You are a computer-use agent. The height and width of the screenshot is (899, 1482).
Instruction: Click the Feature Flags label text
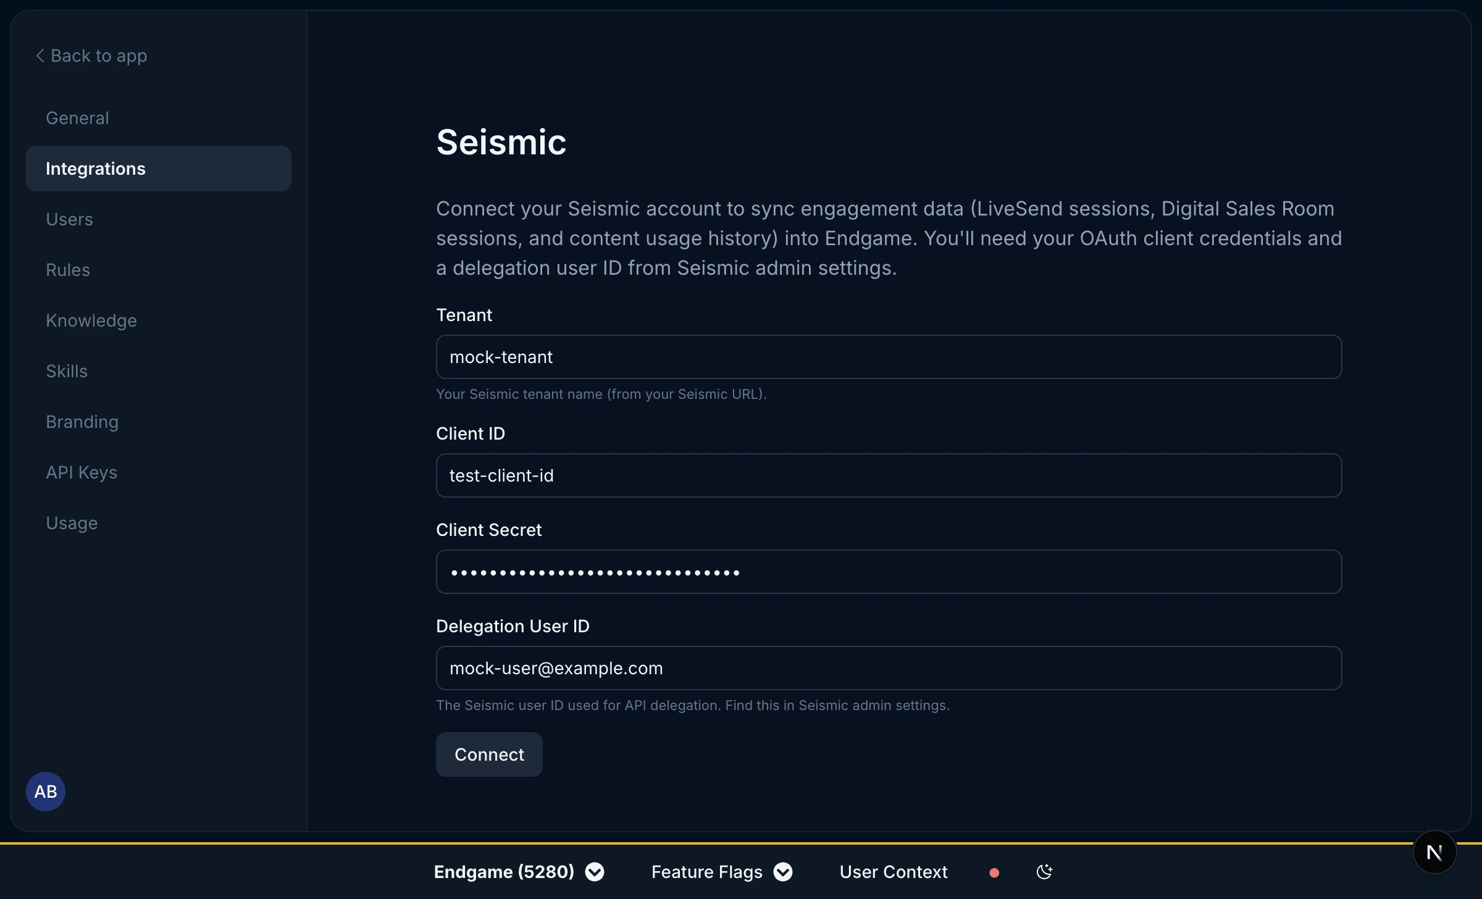click(x=706, y=872)
